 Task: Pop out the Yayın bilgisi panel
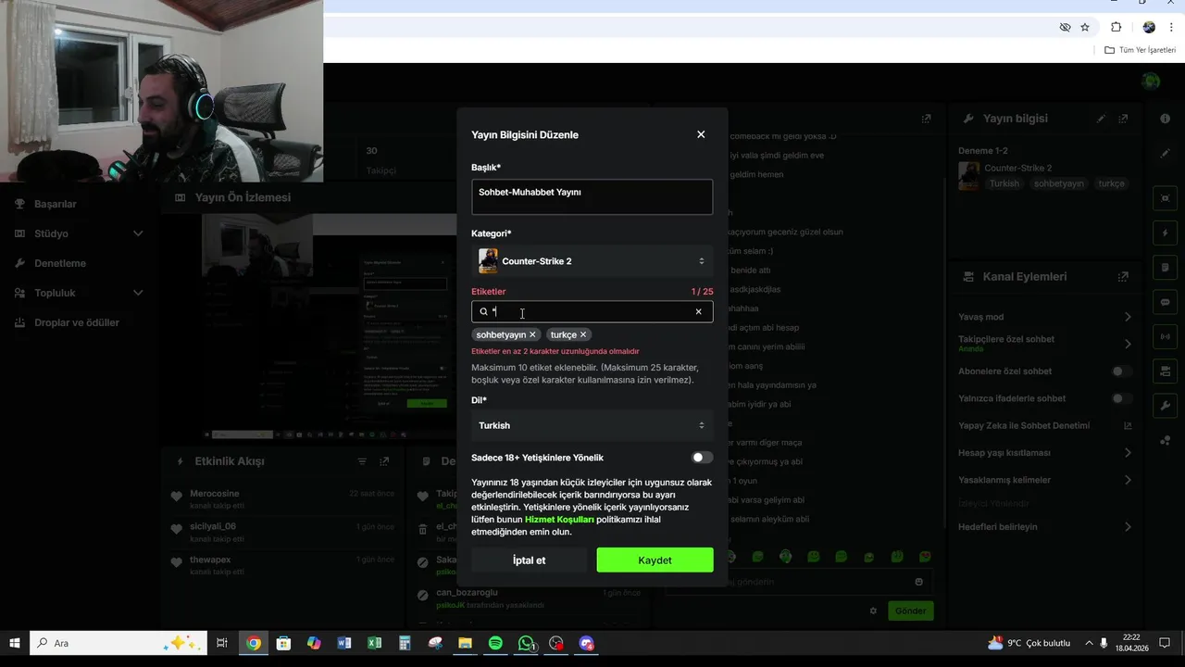click(x=1123, y=119)
